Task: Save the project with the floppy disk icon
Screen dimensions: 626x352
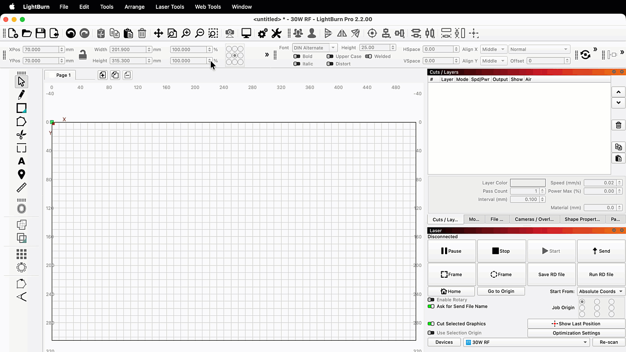Action: pyautogui.click(x=41, y=33)
